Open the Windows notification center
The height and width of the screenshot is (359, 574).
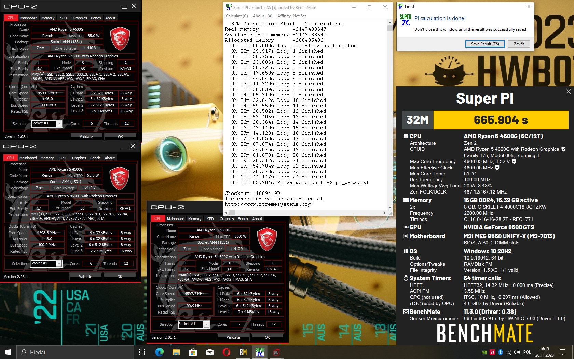(563, 352)
